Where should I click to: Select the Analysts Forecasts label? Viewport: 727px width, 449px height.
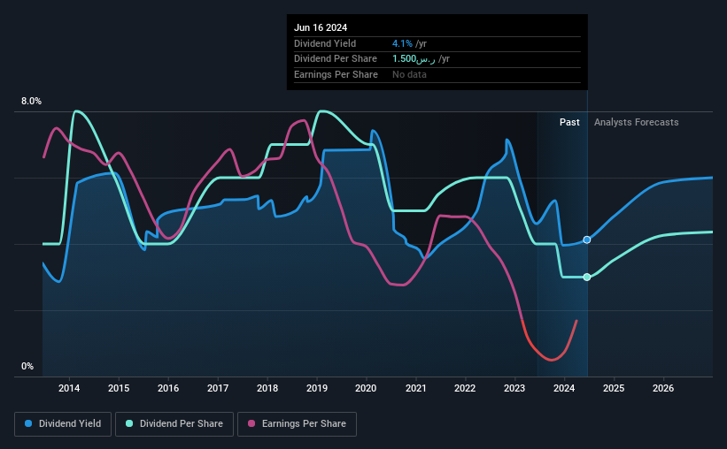pos(636,122)
